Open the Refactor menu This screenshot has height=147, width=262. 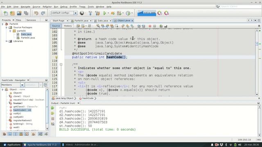coord(47,7)
